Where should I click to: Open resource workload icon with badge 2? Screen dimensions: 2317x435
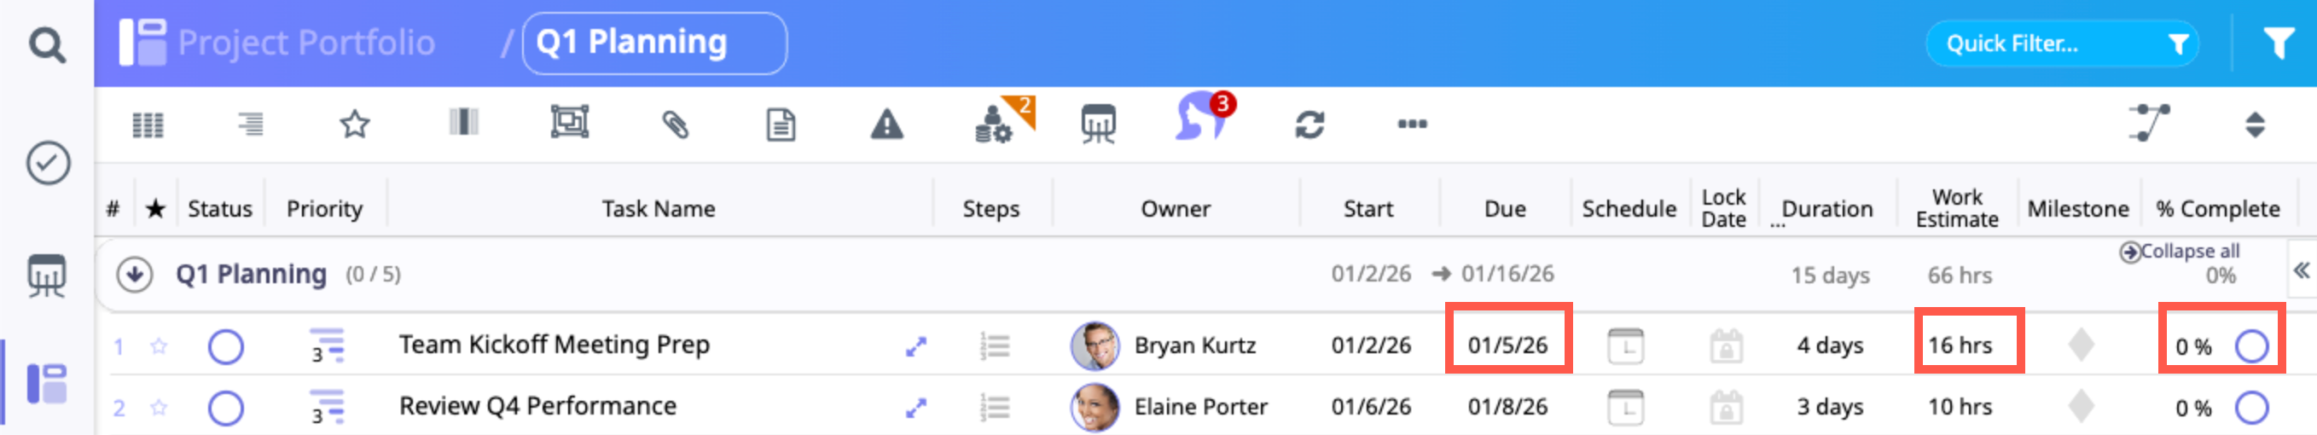(x=1000, y=122)
